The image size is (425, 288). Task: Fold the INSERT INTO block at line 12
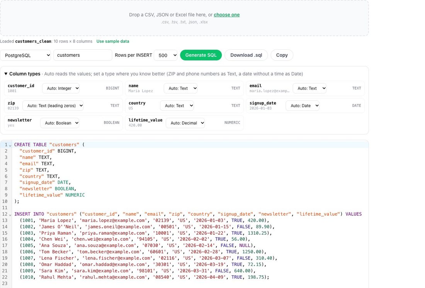click(x=10, y=215)
